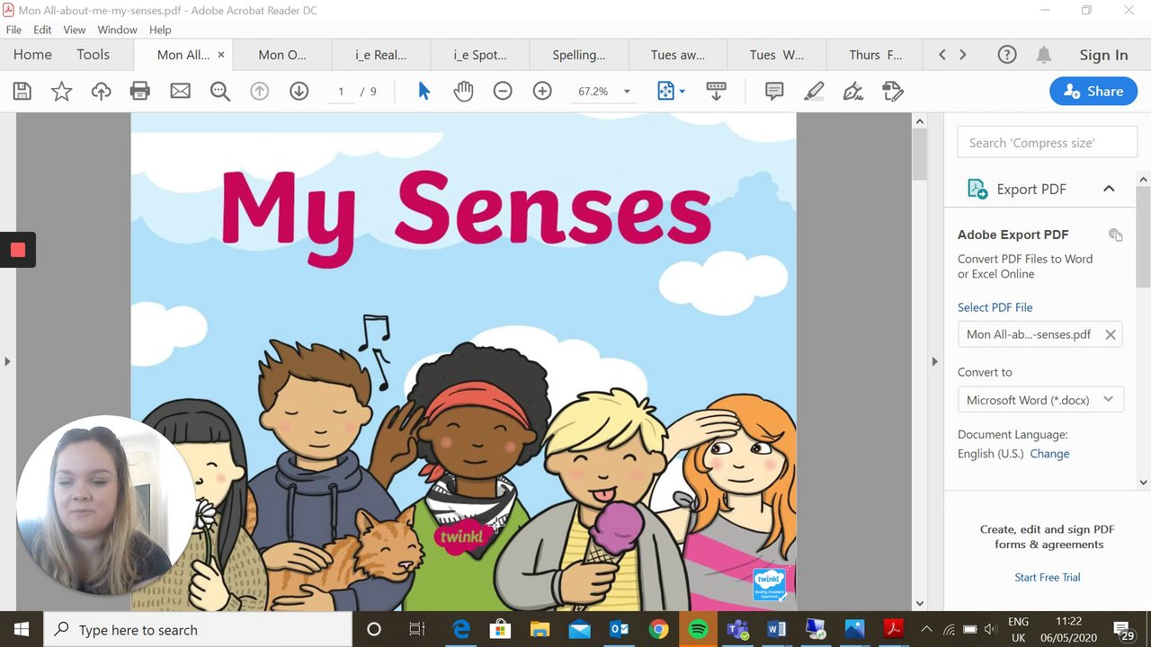This screenshot has width=1151, height=647.
Task: Switch to the i_e Real... document tab
Action: tap(380, 55)
